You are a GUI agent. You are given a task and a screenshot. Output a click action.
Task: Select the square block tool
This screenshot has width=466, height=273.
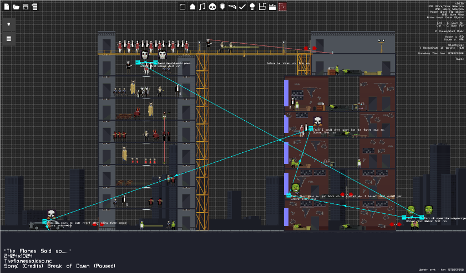pyautogui.click(x=183, y=7)
